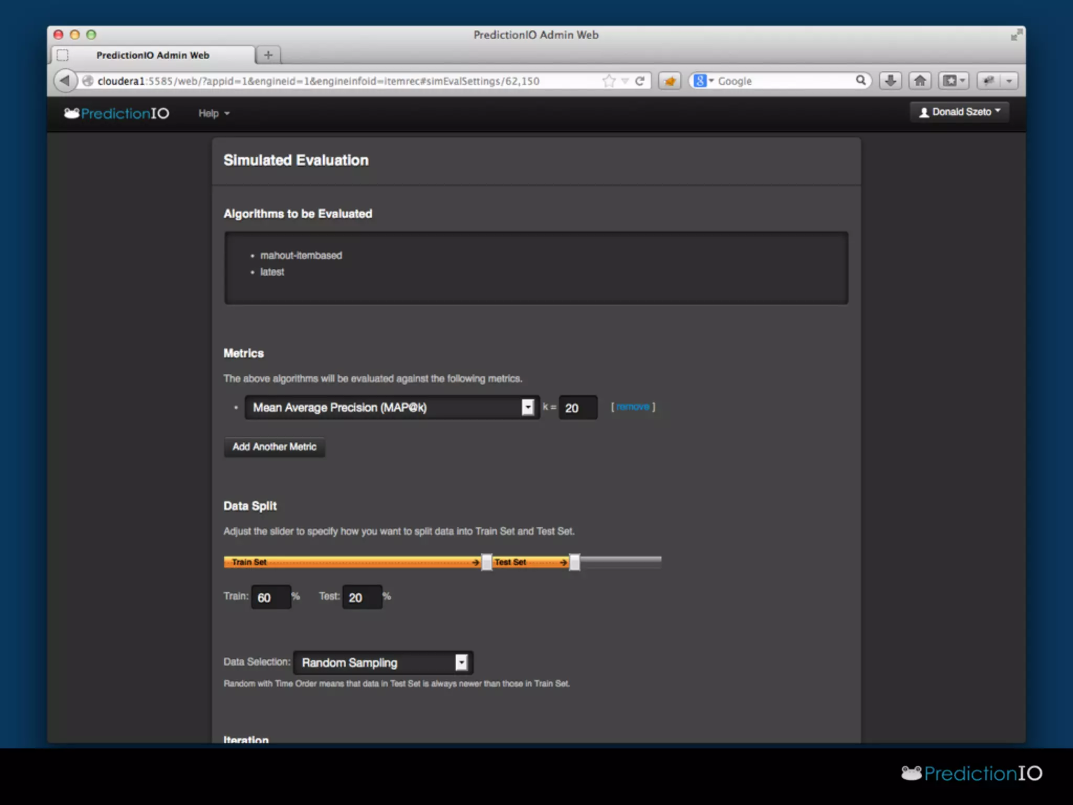This screenshot has width=1073, height=805.
Task: Click the Simulated Evaluation heading
Action: tap(296, 160)
